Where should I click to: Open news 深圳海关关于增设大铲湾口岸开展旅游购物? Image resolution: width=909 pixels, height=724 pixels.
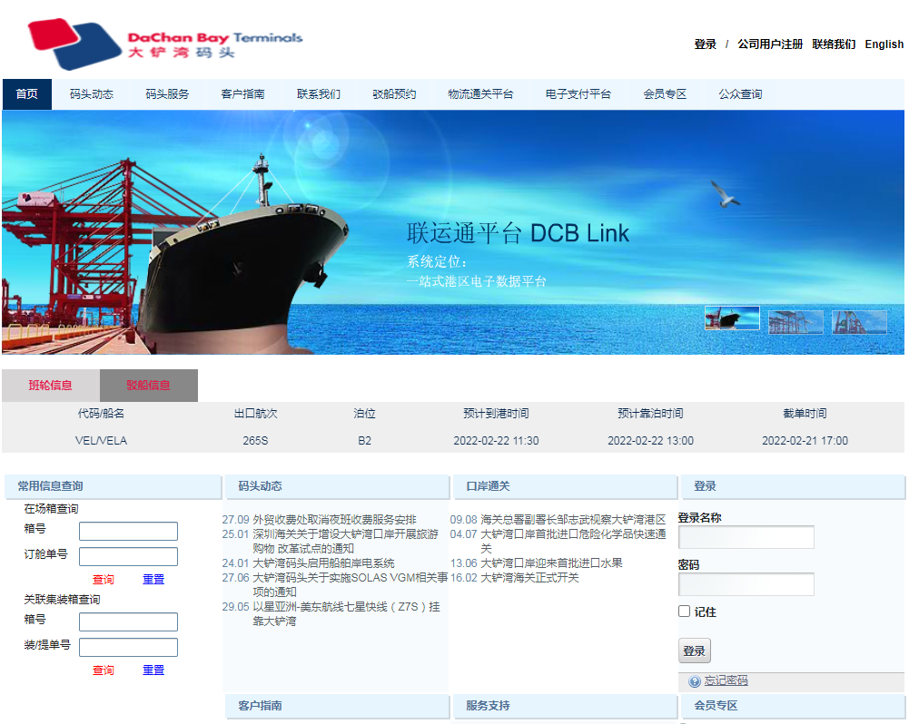point(345,541)
